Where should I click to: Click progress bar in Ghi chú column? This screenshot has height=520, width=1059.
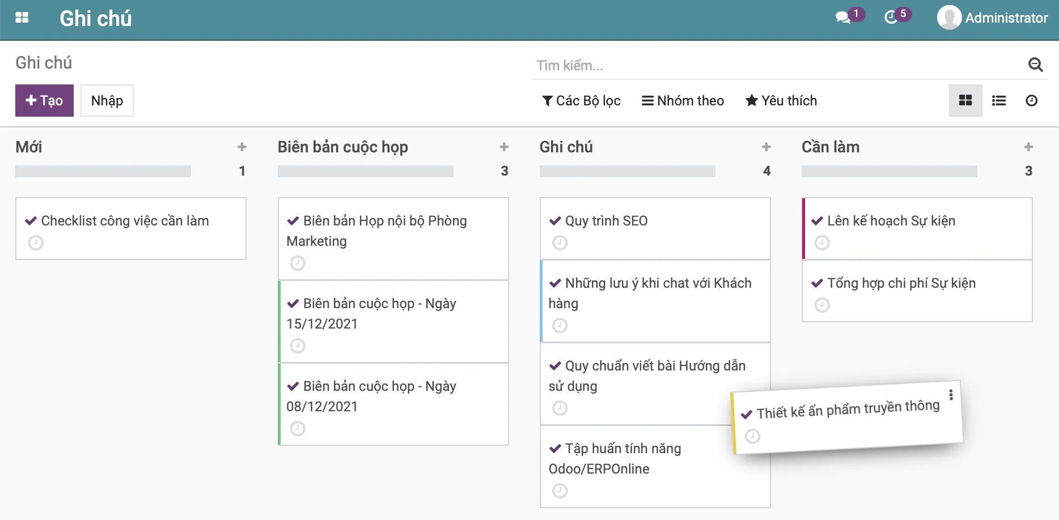point(627,171)
